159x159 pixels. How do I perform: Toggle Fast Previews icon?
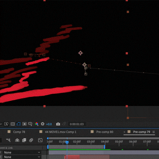click(6, 124)
